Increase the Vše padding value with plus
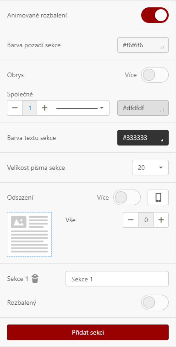 (x=161, y=220)
